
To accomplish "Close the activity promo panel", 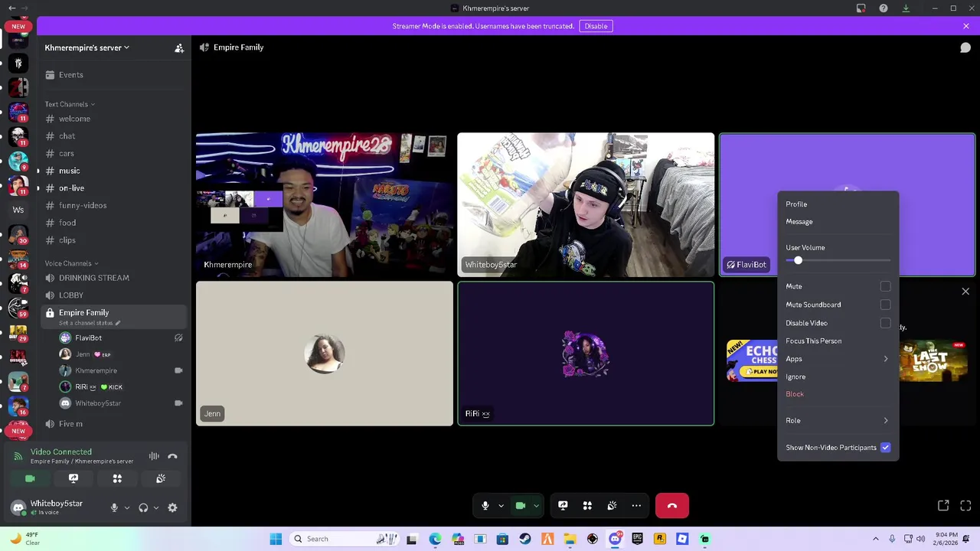I will (x=965, y=292).
